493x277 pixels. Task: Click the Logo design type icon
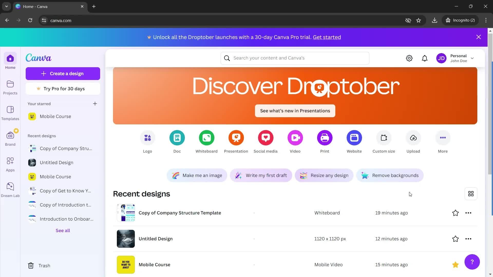[x=148, y=138]
